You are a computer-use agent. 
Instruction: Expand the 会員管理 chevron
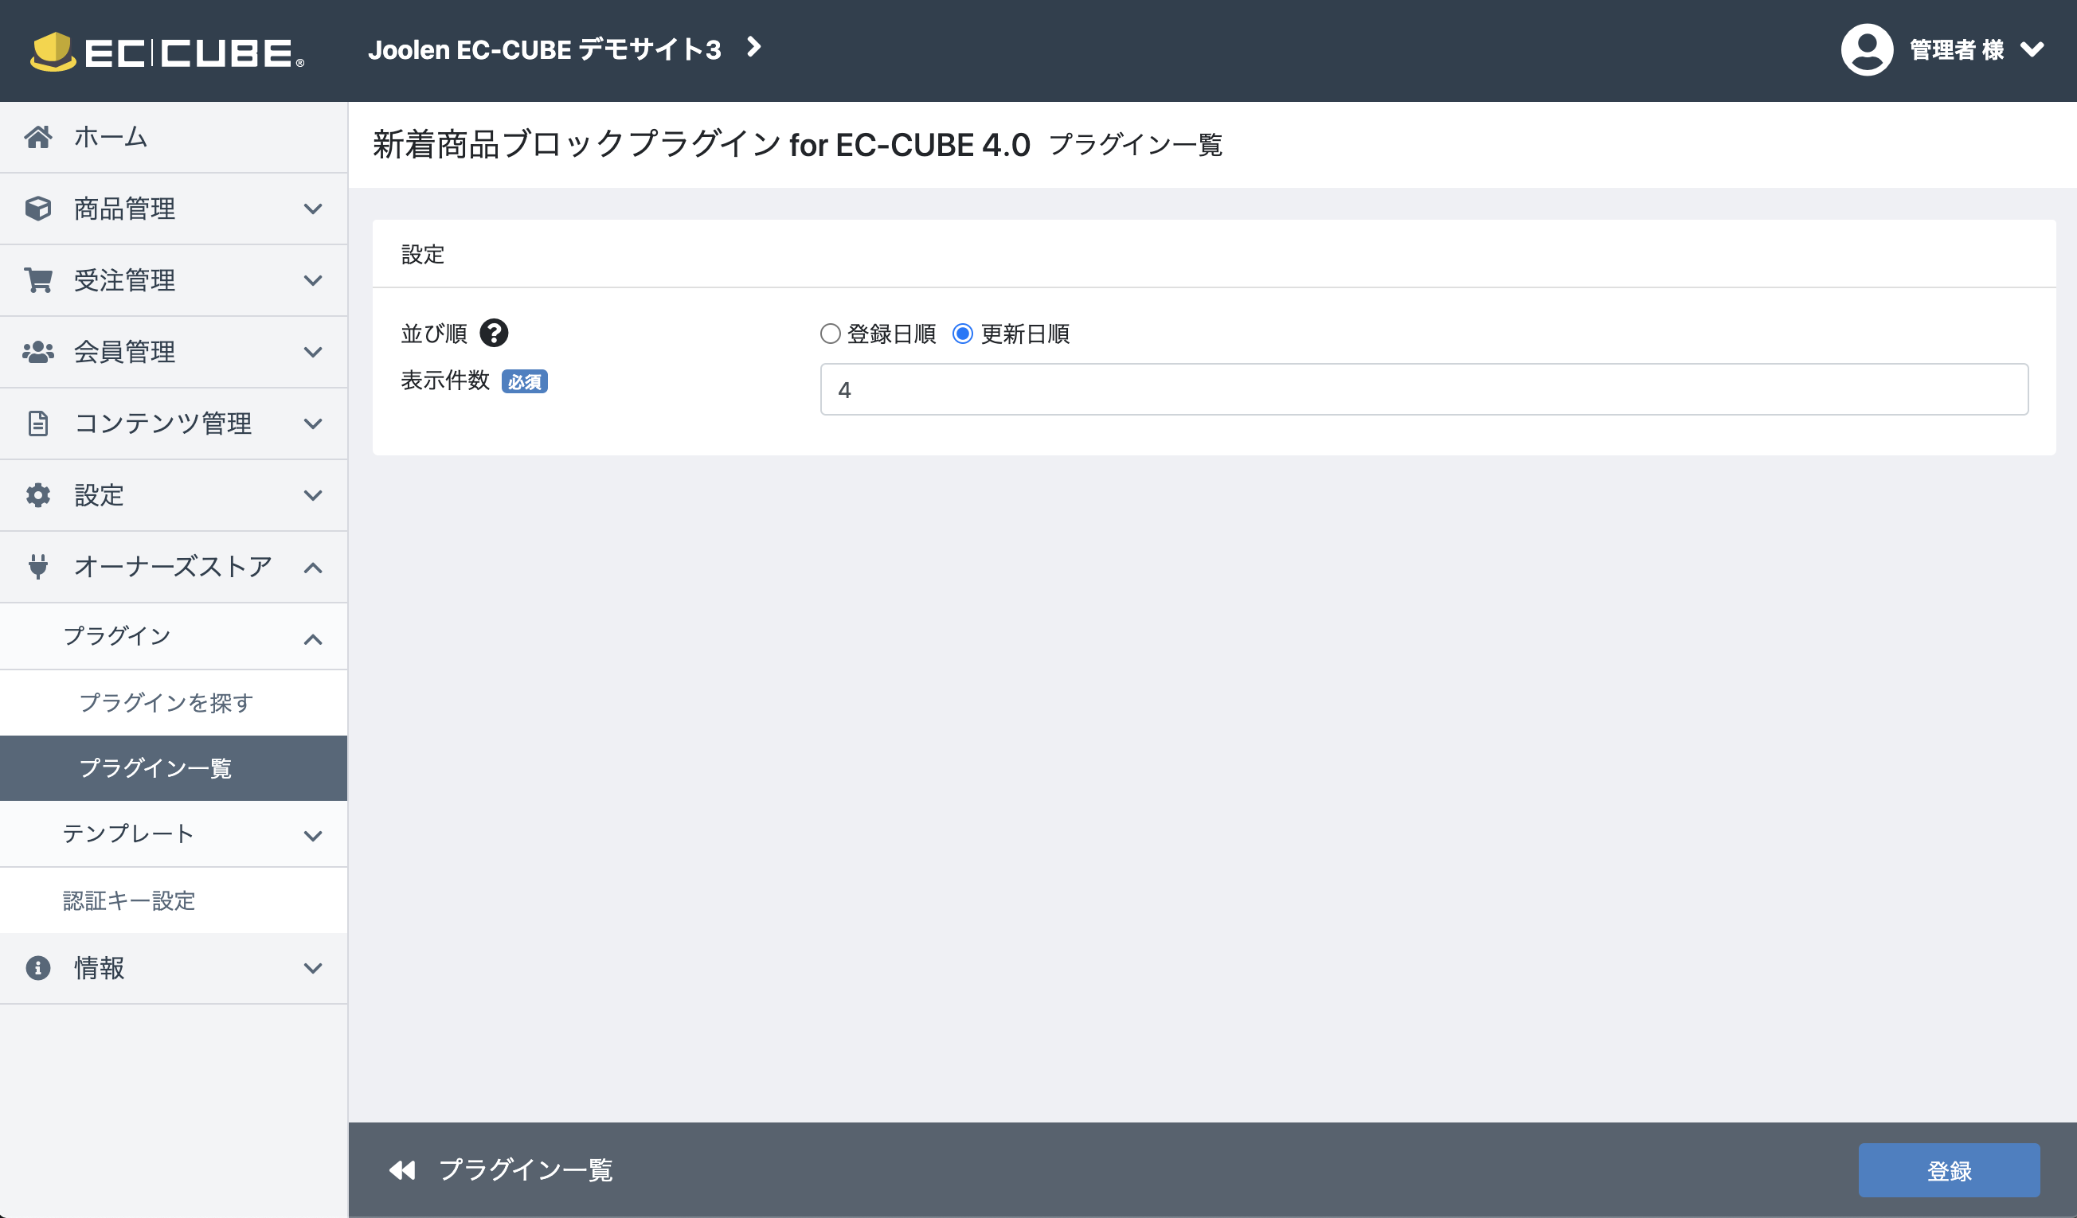[313, 352]
